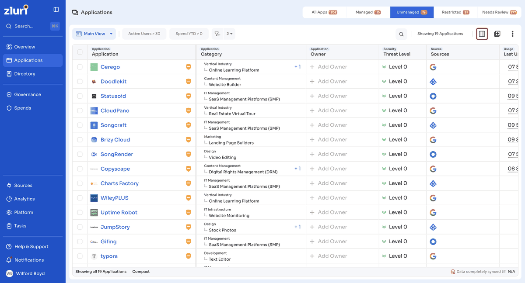Toggle the select-all header checkbox
Image resolution: width=525 pixels, height=283 pixels.
click(x=80, y=52)
